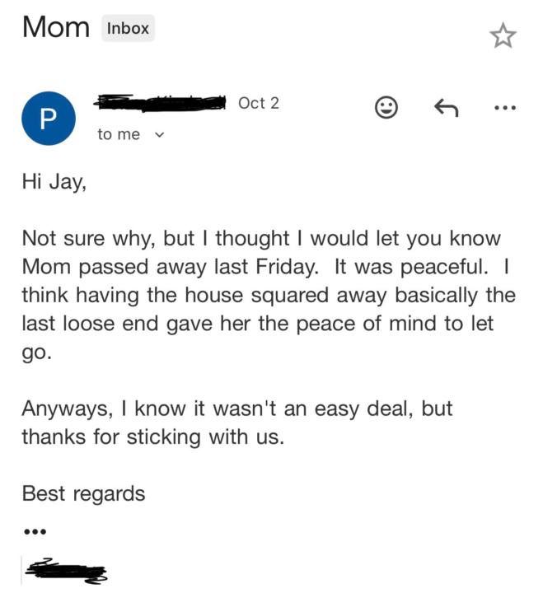Screen dimensions: 543x593
Task: Click the redacted sender name
Action: click(161, 103)
